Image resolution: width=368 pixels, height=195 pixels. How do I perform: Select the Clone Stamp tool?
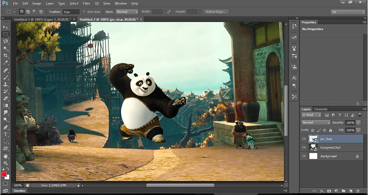tap(6, 85)
